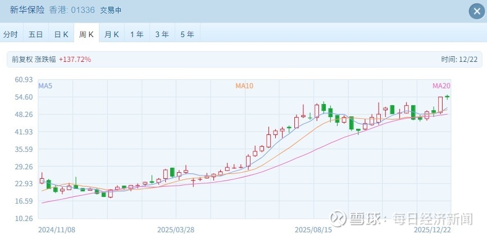Viewport: 487px width, 234px height.
Task: Open the 月K monthly candlestick tab
Action: 112,34
